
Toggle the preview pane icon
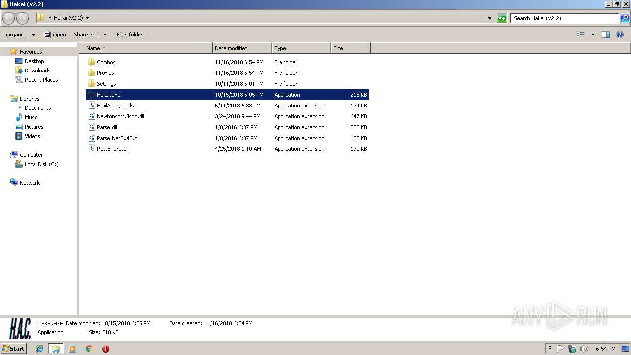tap(606, 35)
